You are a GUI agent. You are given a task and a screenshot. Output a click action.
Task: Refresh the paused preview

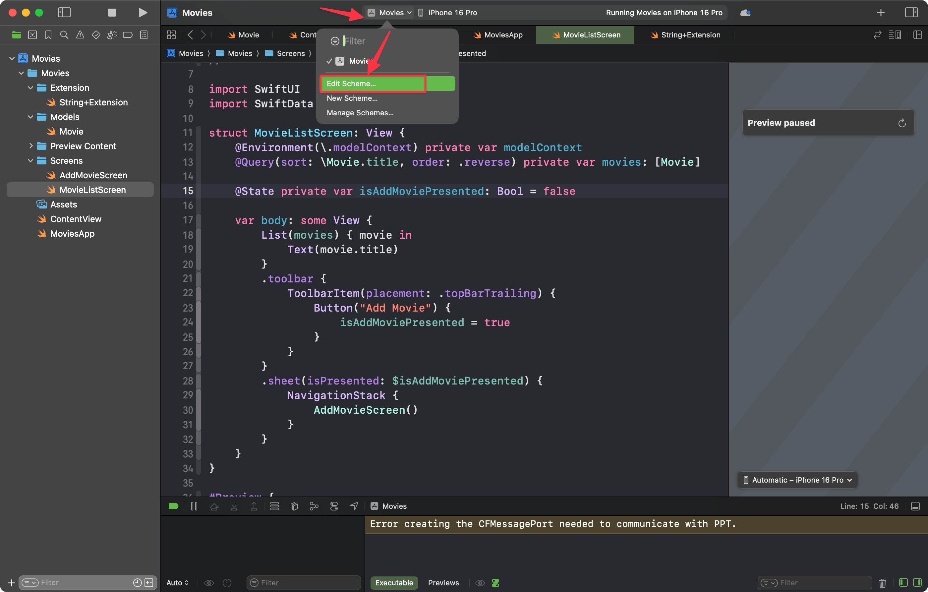(x=902, y=123)
